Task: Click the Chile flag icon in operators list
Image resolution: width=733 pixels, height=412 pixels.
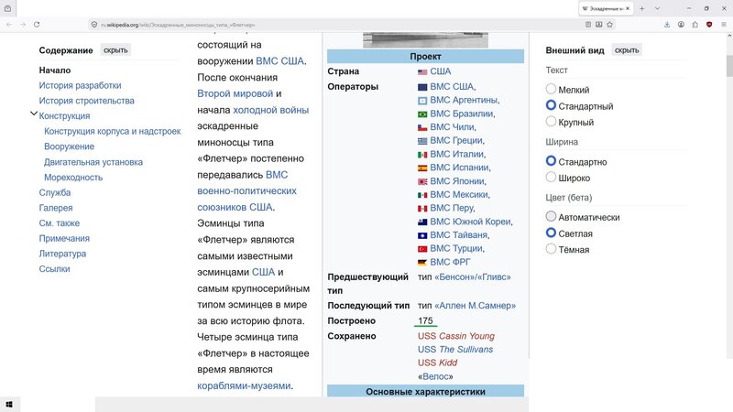Action: click(422, 127)
